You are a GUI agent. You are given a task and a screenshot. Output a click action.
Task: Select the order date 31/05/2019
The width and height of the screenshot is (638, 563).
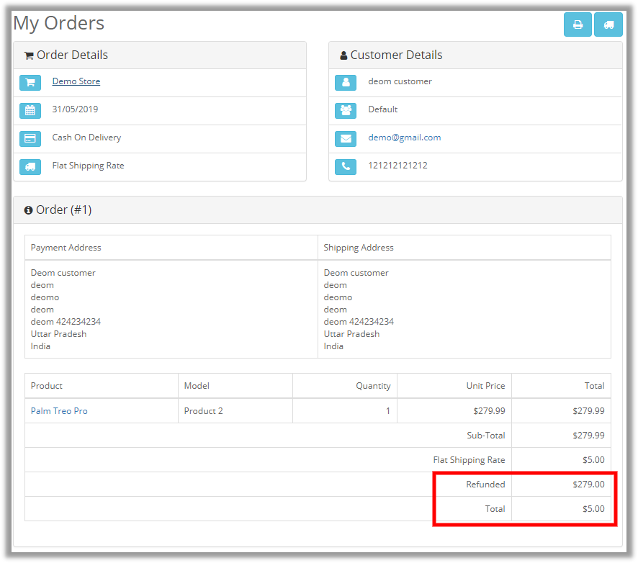pyautogui.click(x=75, y=109)
